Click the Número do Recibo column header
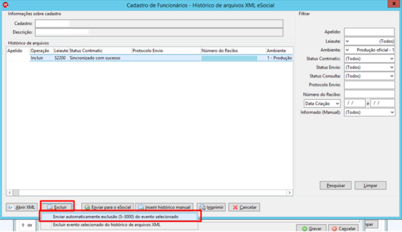Image resolution: width=402 pixels, height=232 pixels. pyautogui.click(x=233, y=50)
